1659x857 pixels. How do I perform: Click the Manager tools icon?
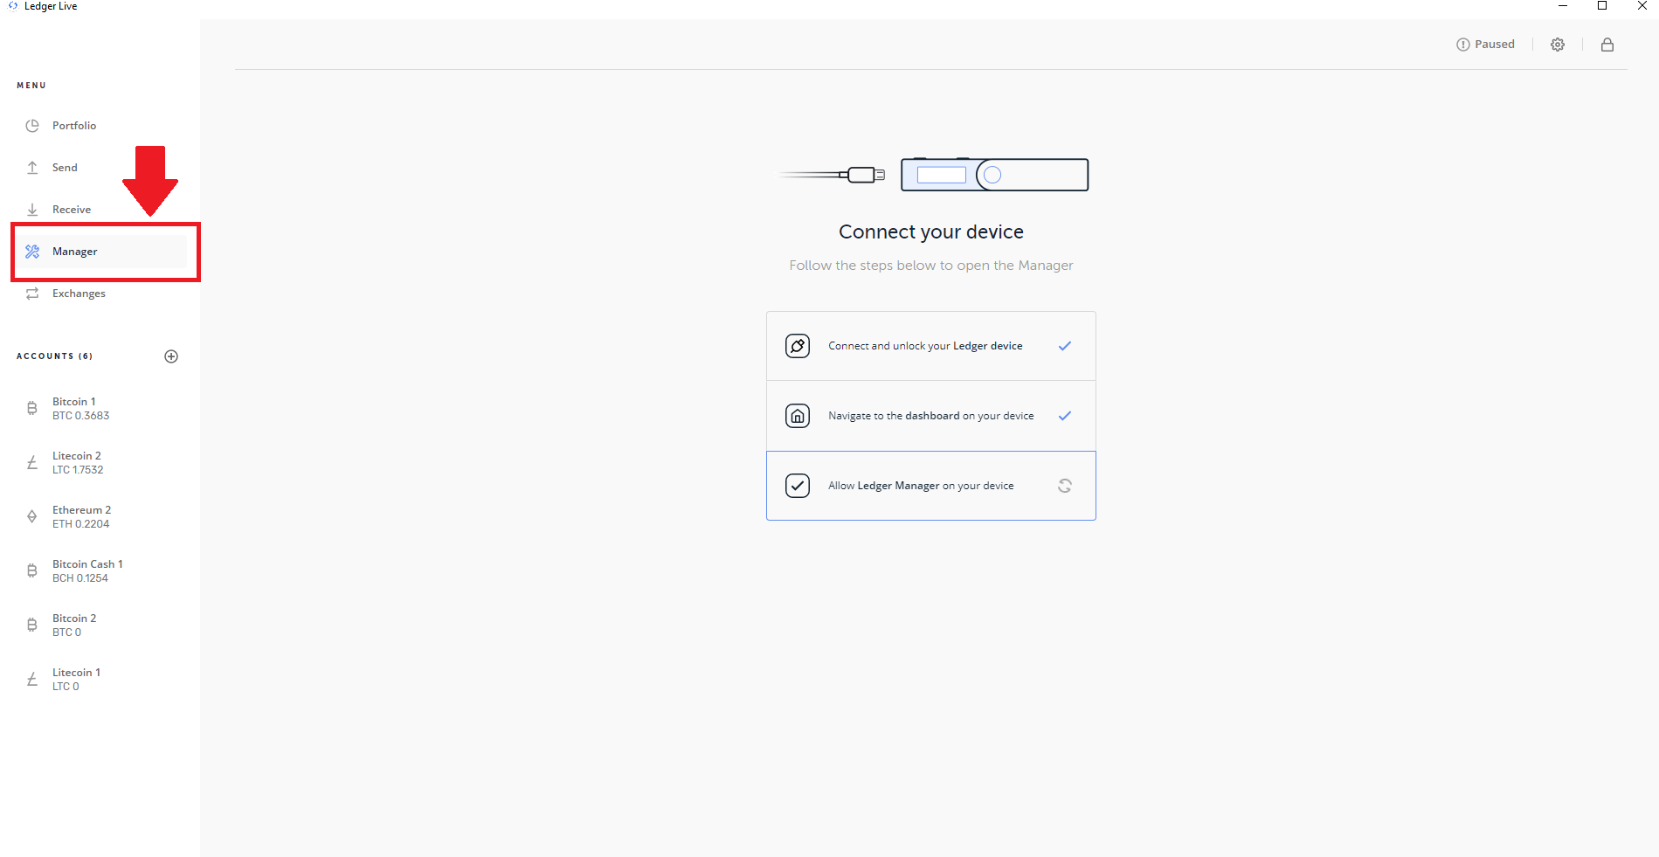32,252
